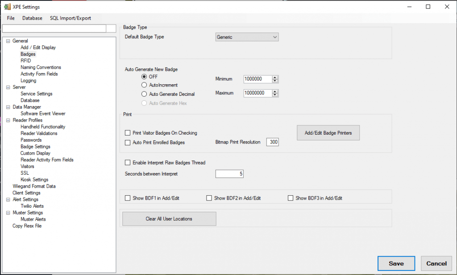457x275 pixels.
Task: Open Kiosk Settings
Action: (34, 180)
